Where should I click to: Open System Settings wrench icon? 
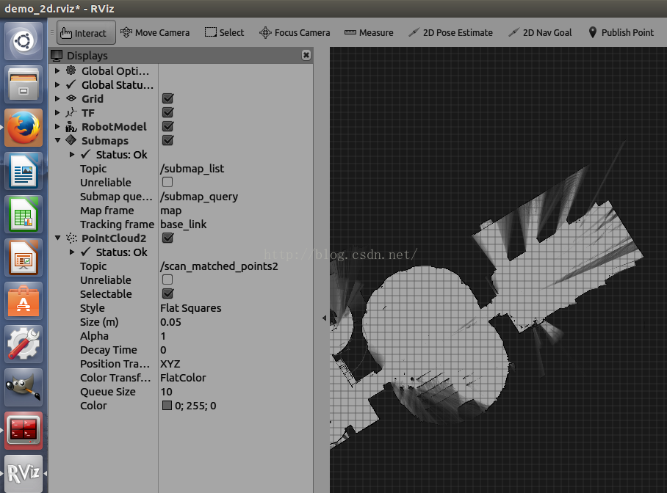pos(24,345)
